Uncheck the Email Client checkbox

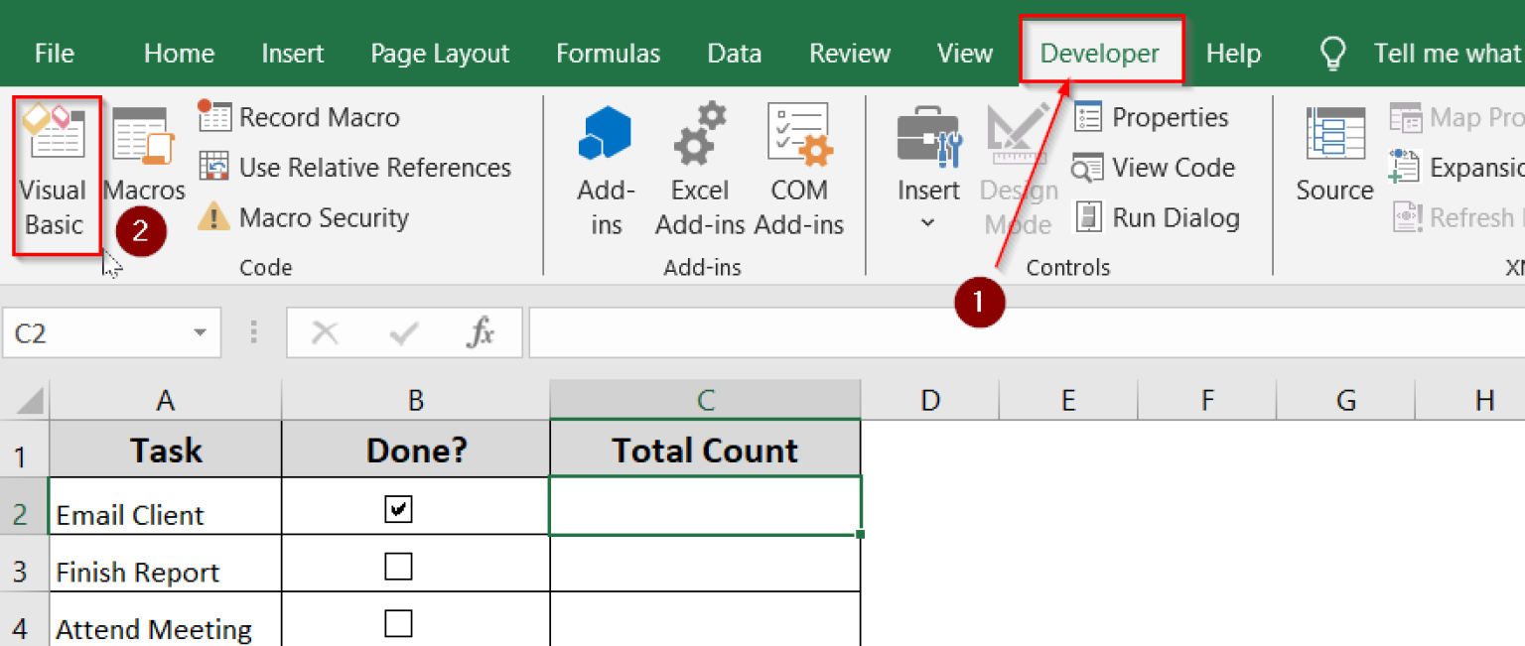click(x=398, y=507)
